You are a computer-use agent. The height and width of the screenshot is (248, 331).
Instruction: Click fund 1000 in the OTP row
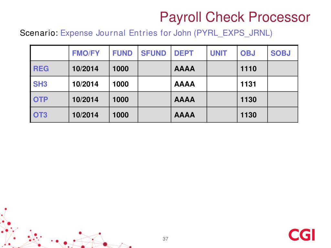click(x=121, y=99)
